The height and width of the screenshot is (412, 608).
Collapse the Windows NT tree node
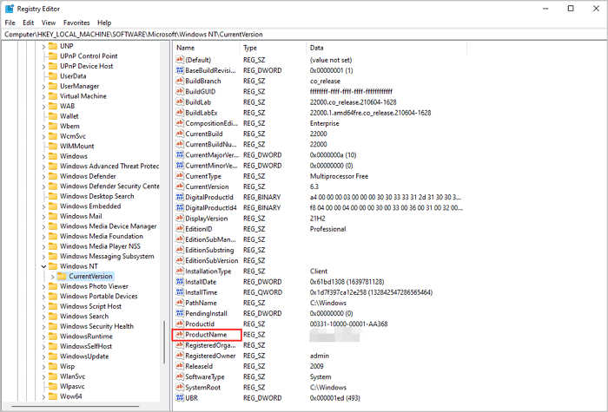click(x=43, y=266)
